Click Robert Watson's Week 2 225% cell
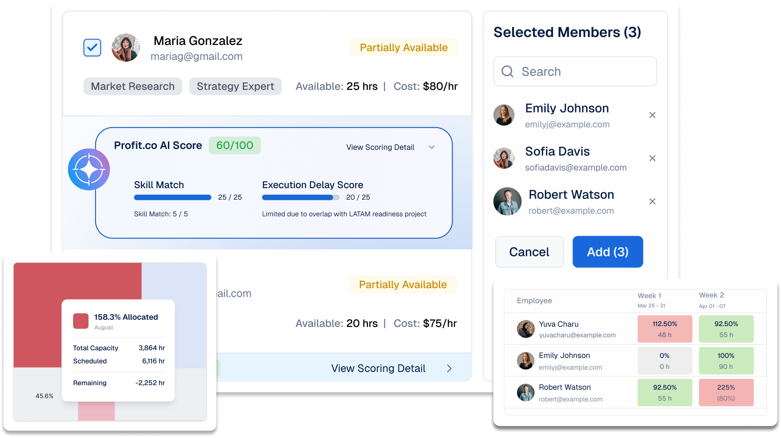781x438 pixels. point(726,393)
